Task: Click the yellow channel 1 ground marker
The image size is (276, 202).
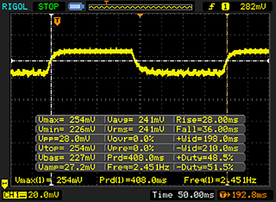Action: coord(5,184)
